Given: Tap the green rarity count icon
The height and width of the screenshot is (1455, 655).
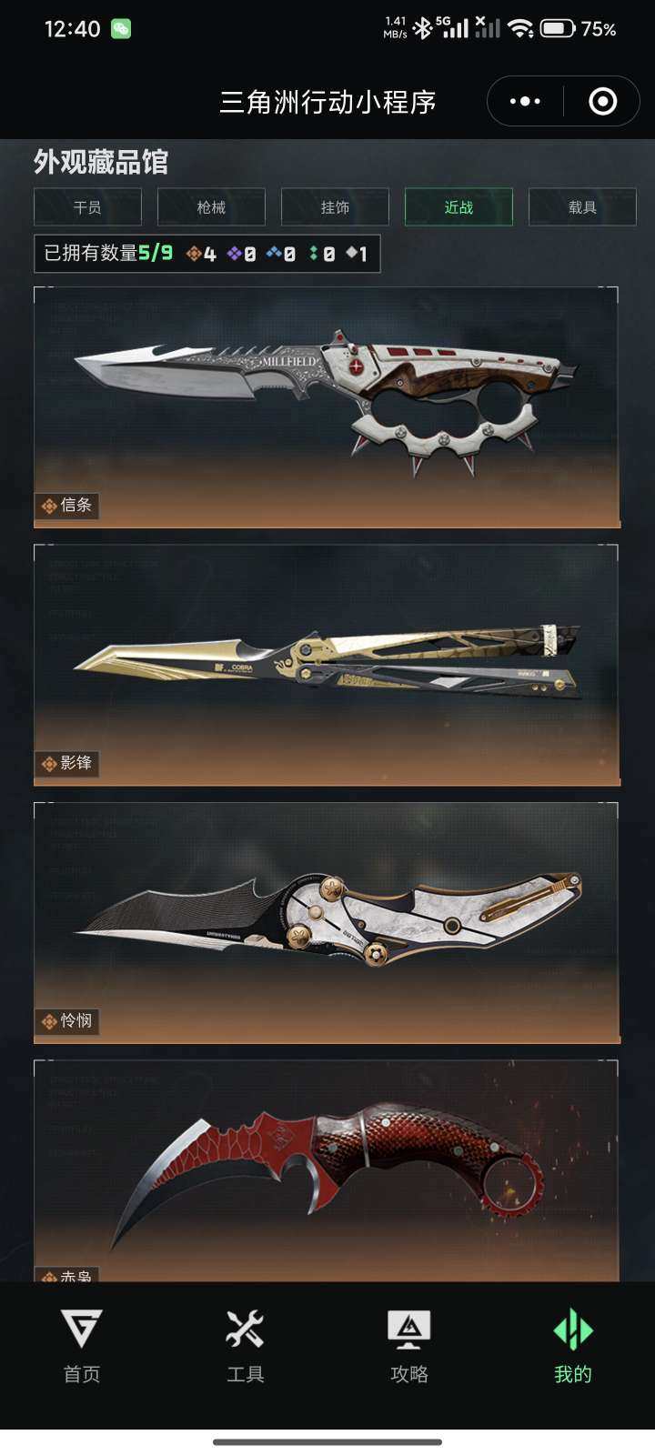Looking at the screenshot, I should (314, 254).
